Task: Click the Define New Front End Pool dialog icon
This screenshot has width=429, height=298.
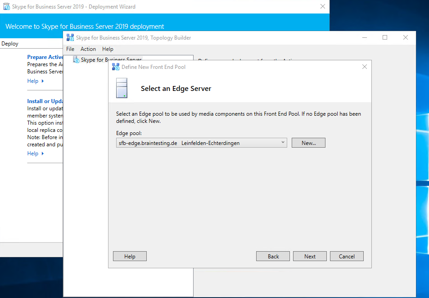Action: point(116,67)
